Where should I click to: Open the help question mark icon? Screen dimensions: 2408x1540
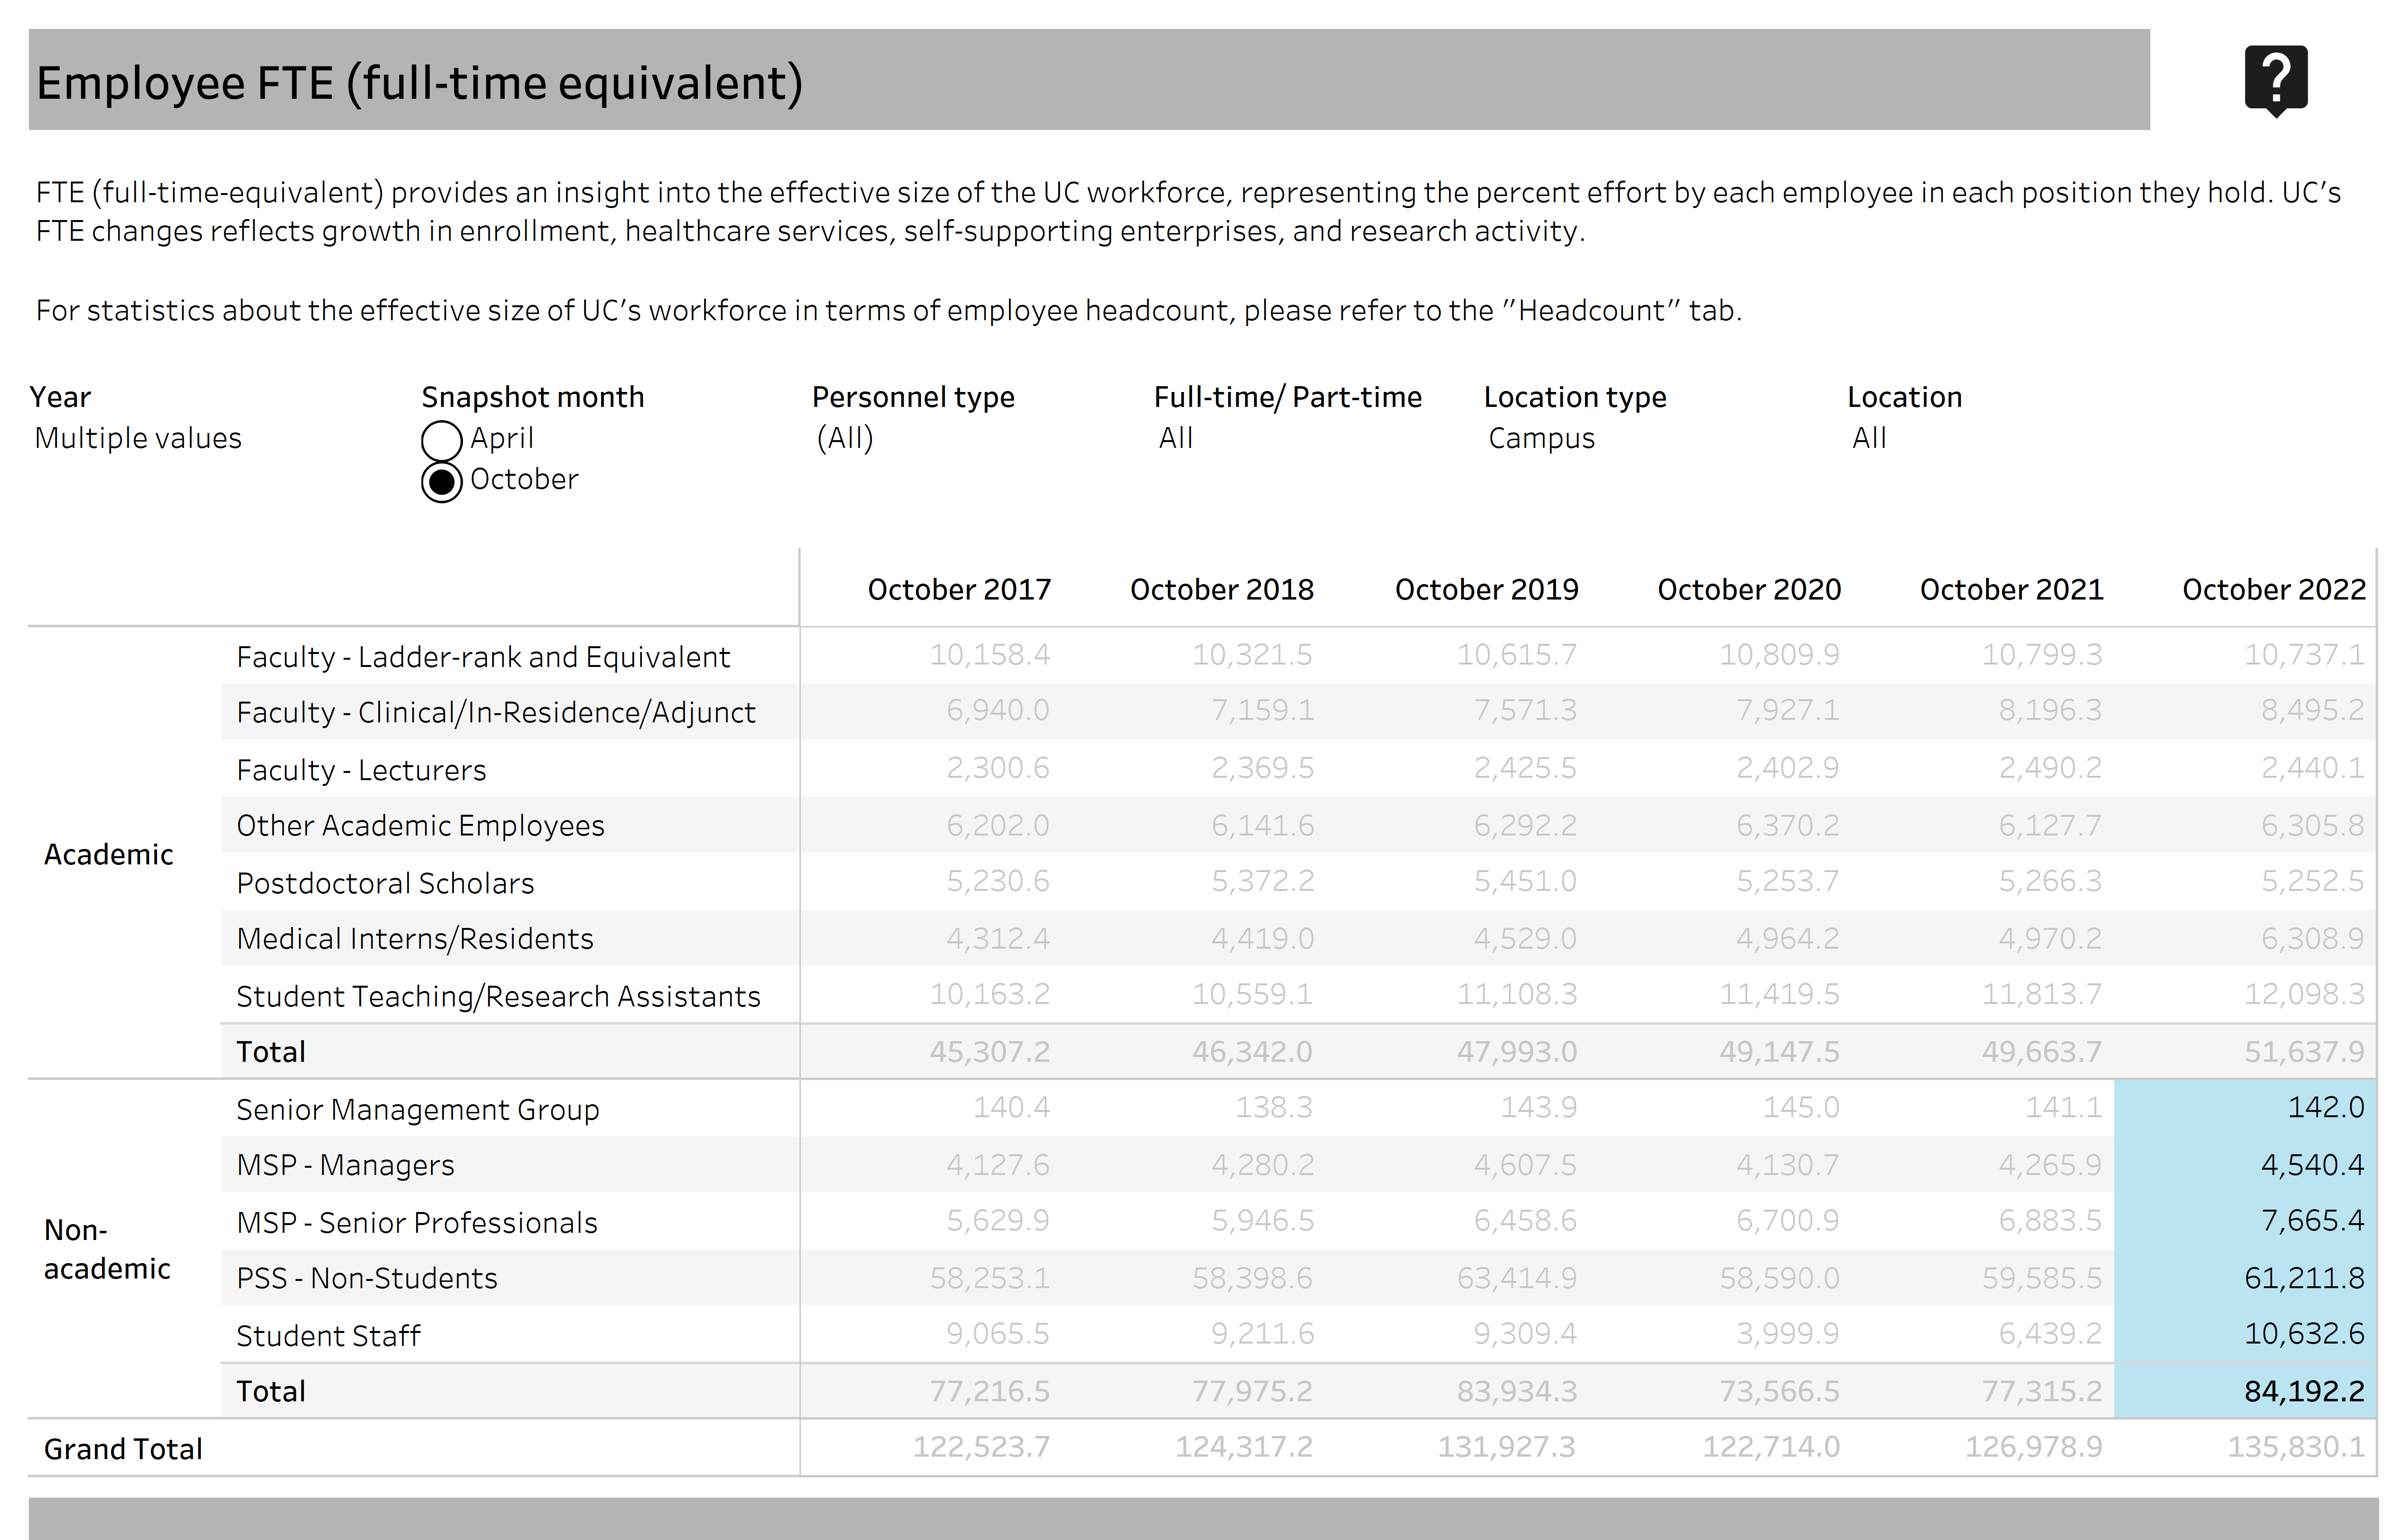[x=2276, y=80]
